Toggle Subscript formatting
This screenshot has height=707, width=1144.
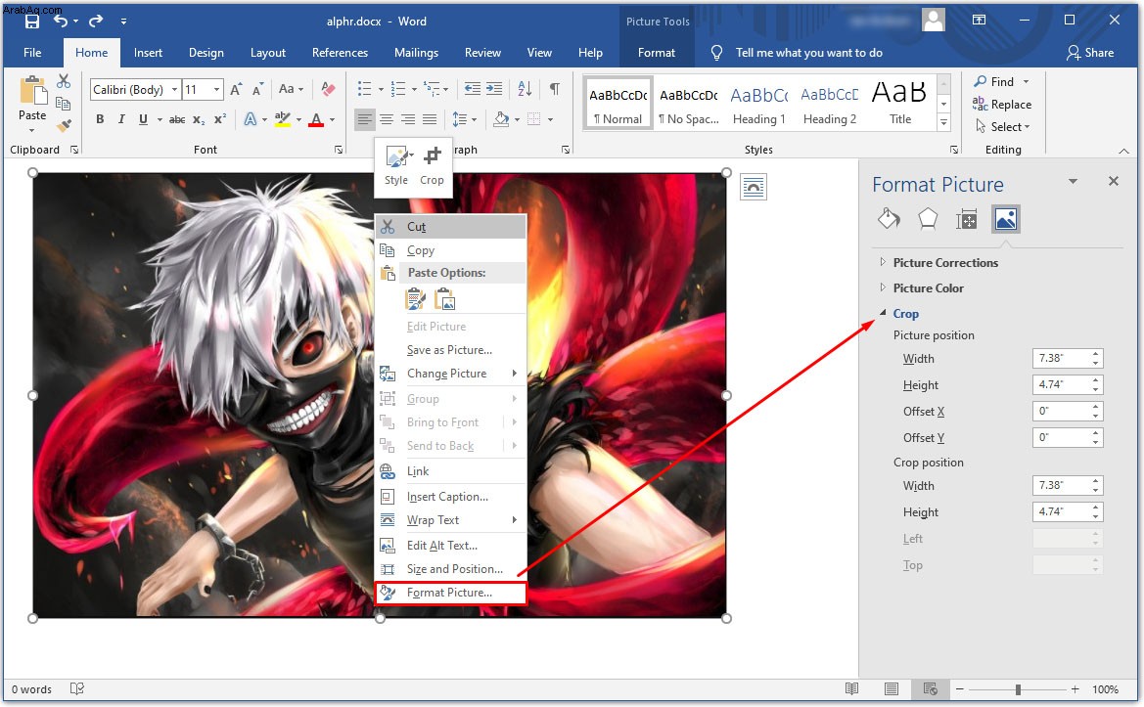(199, 119)
